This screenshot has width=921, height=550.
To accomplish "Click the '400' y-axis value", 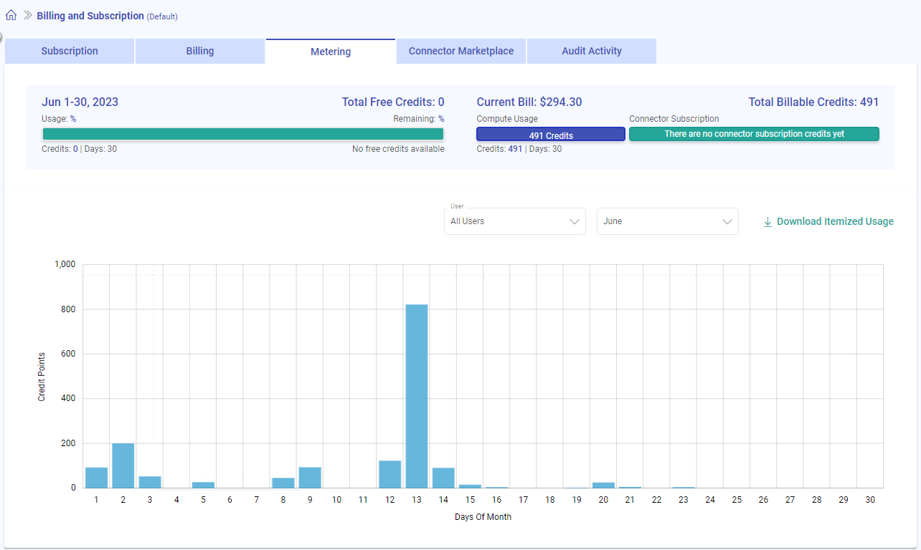I will click(68, 398).
